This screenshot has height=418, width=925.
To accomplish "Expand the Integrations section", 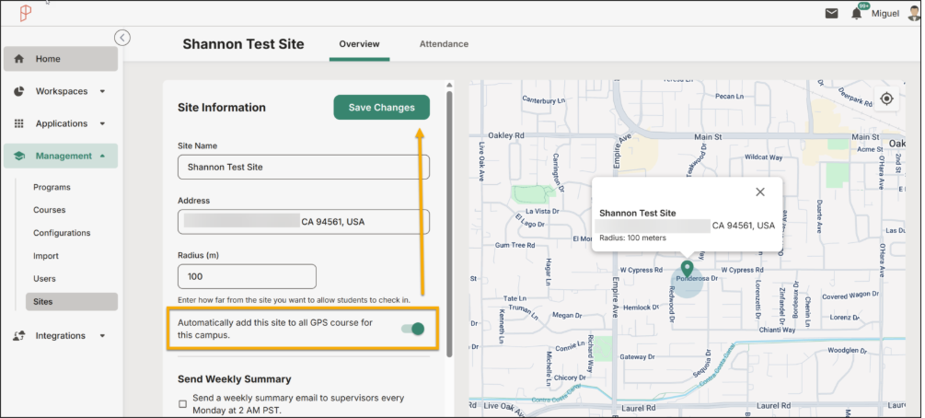I will [x=61, y=335].
